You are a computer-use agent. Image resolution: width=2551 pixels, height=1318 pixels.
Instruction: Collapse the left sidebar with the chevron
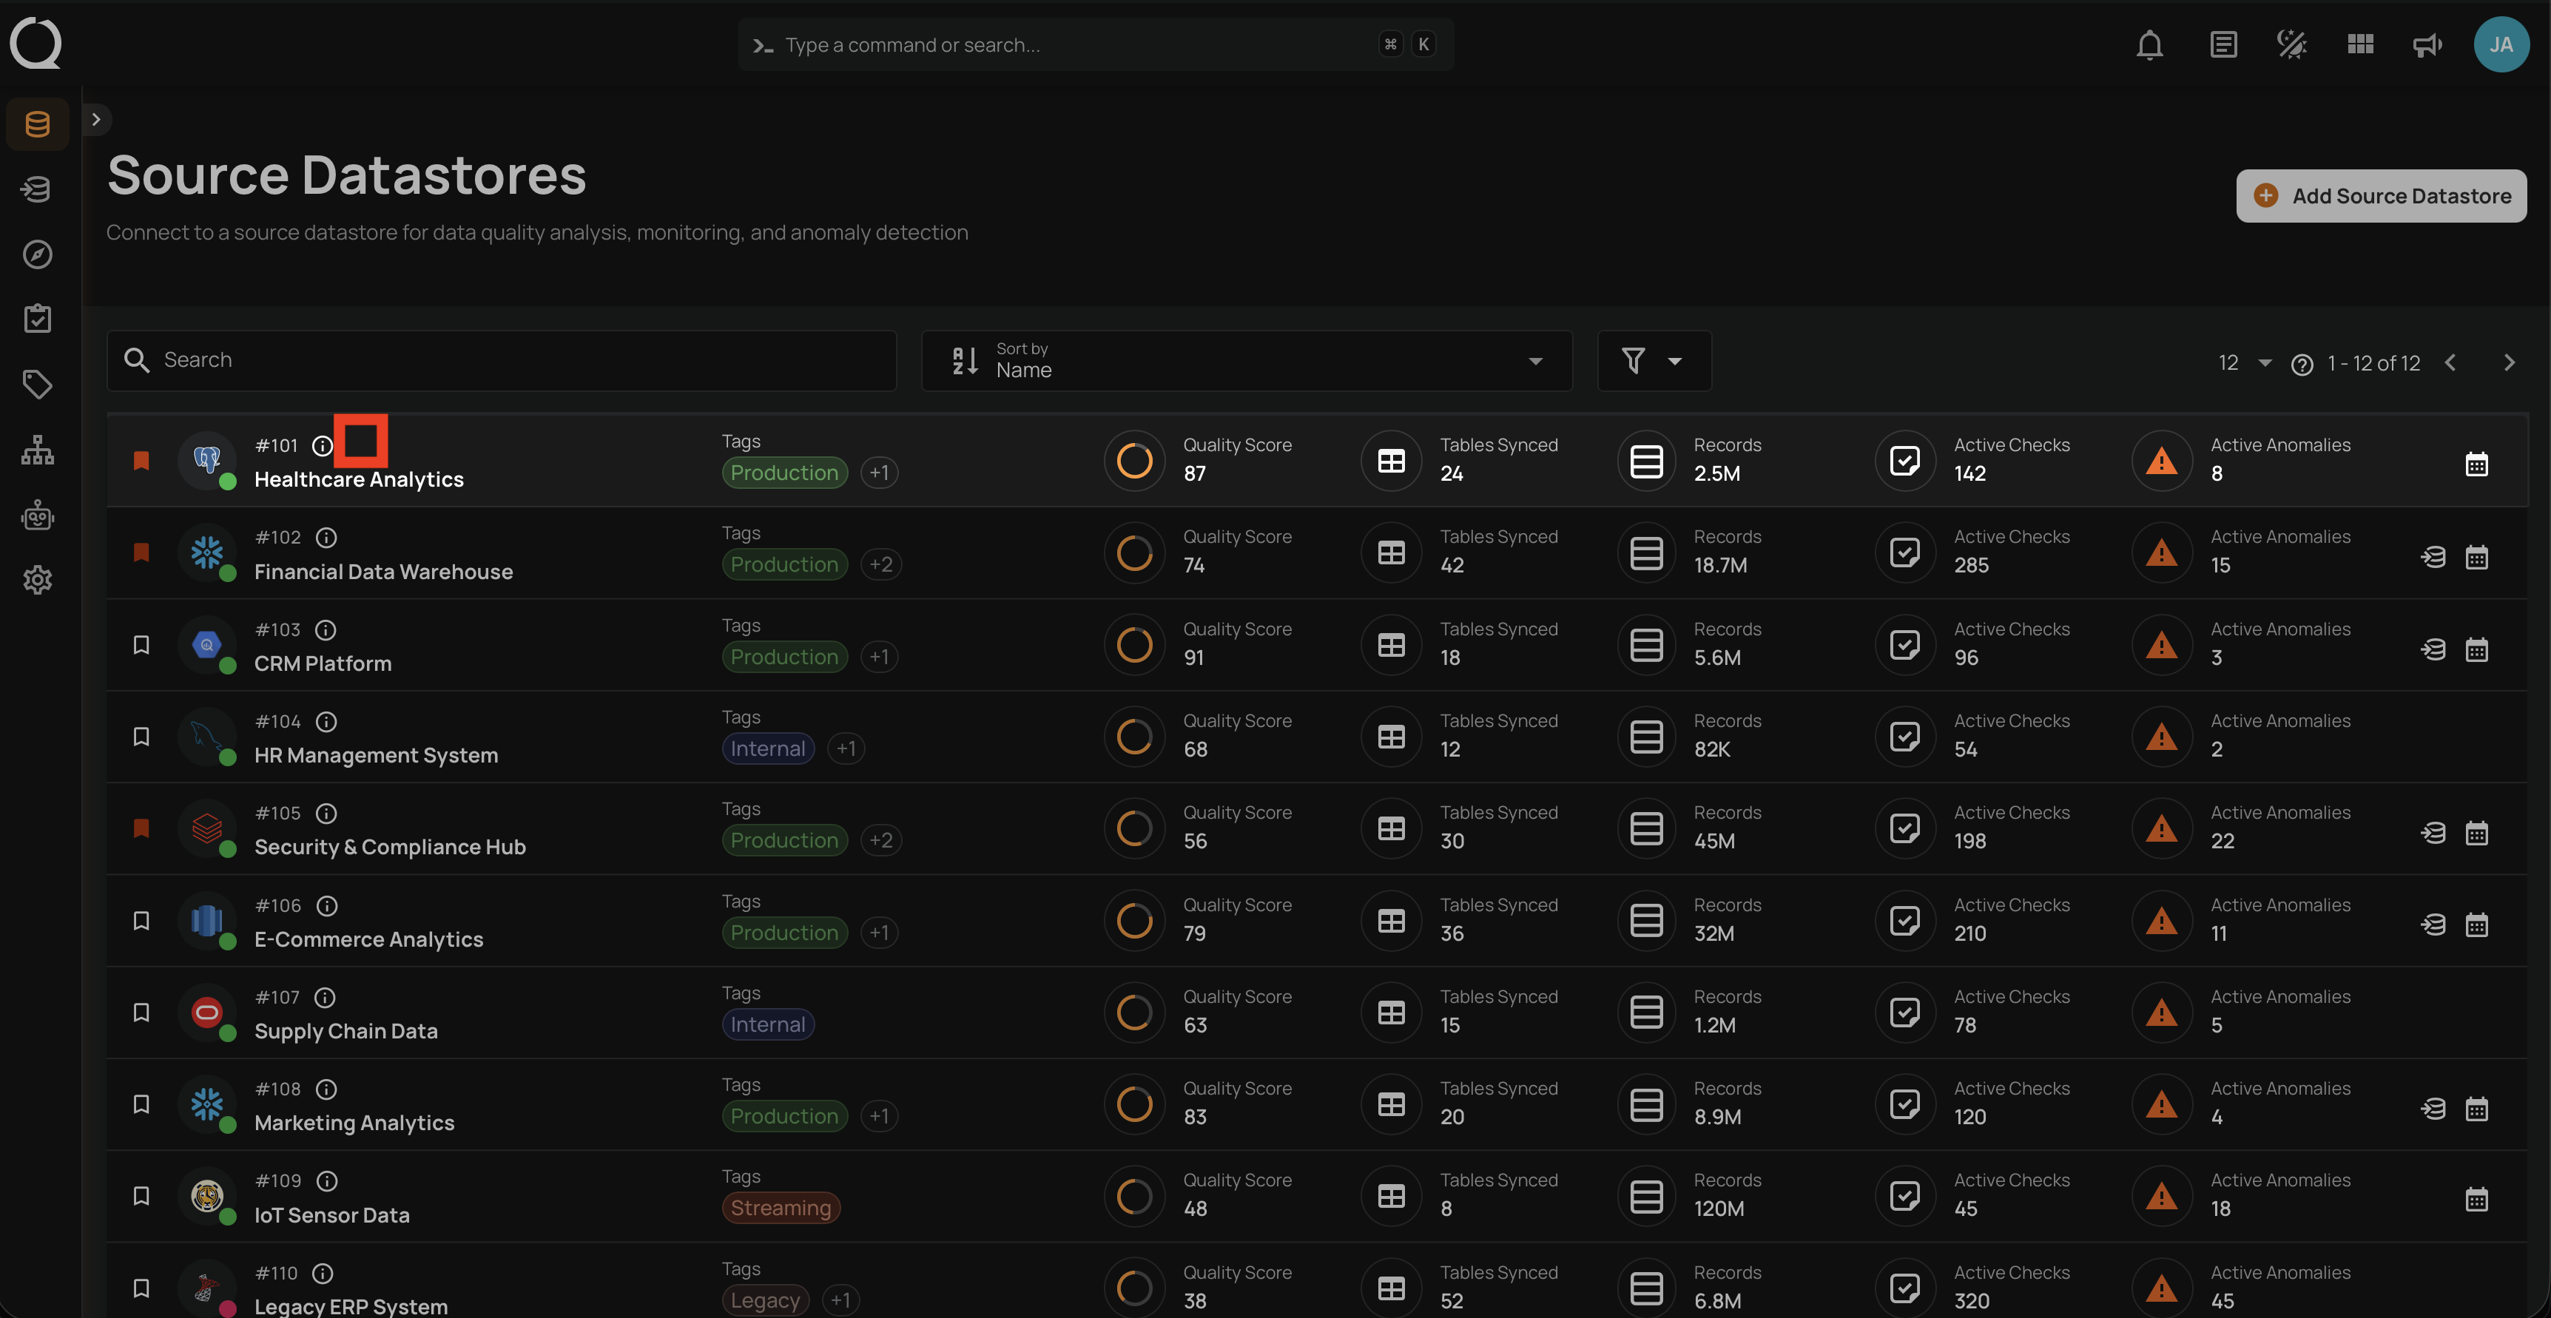click(97, 118)
